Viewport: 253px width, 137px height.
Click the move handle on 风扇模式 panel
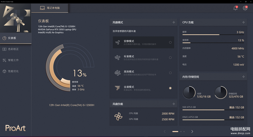[x=174, y=22]
